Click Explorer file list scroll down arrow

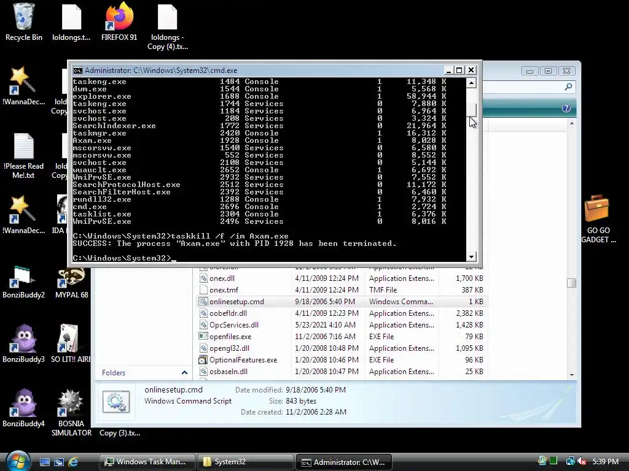point(572,375)
